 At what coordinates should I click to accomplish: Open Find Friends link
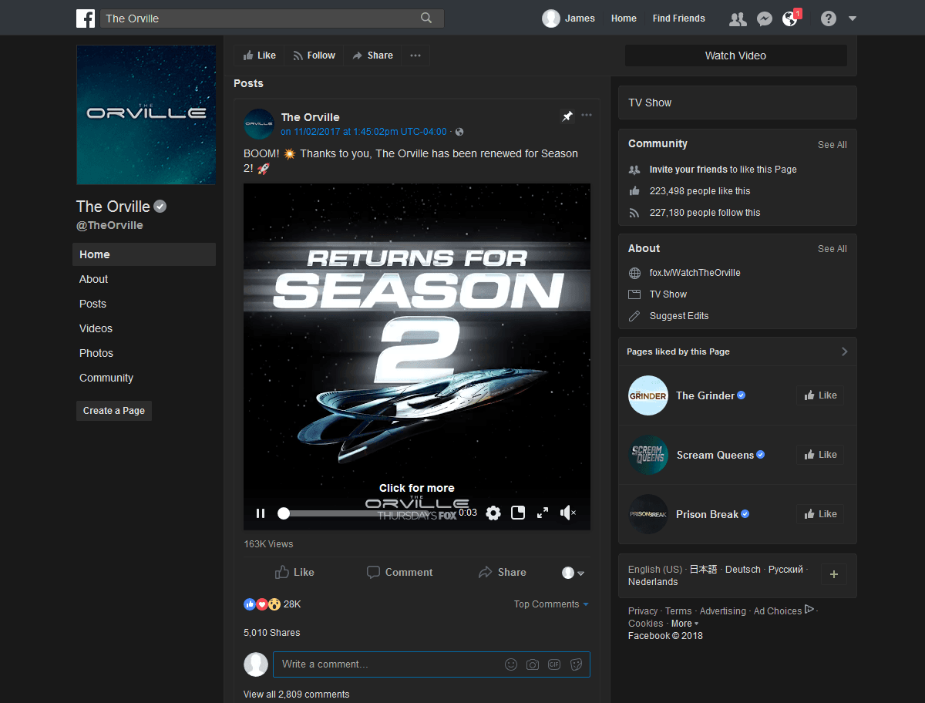click(678, 18)
